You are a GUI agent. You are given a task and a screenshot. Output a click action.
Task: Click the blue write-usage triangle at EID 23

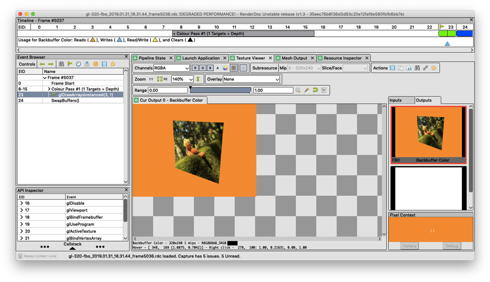point(447,44)
